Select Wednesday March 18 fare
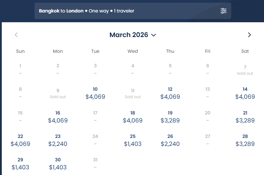The width and height of the screenshot is (264, 175). 133,117
